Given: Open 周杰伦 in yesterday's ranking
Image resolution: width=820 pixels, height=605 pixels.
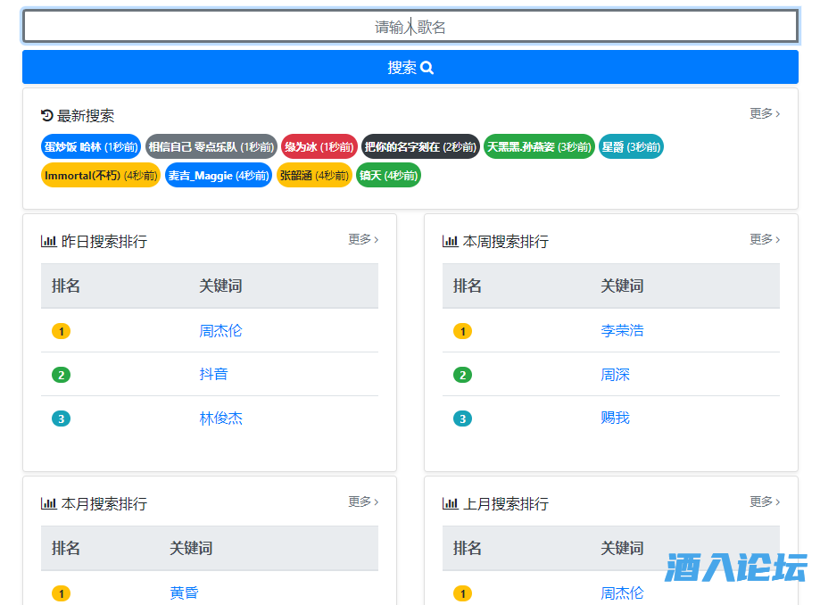Looking at the screenshot, I should click(x=220, y=330).
